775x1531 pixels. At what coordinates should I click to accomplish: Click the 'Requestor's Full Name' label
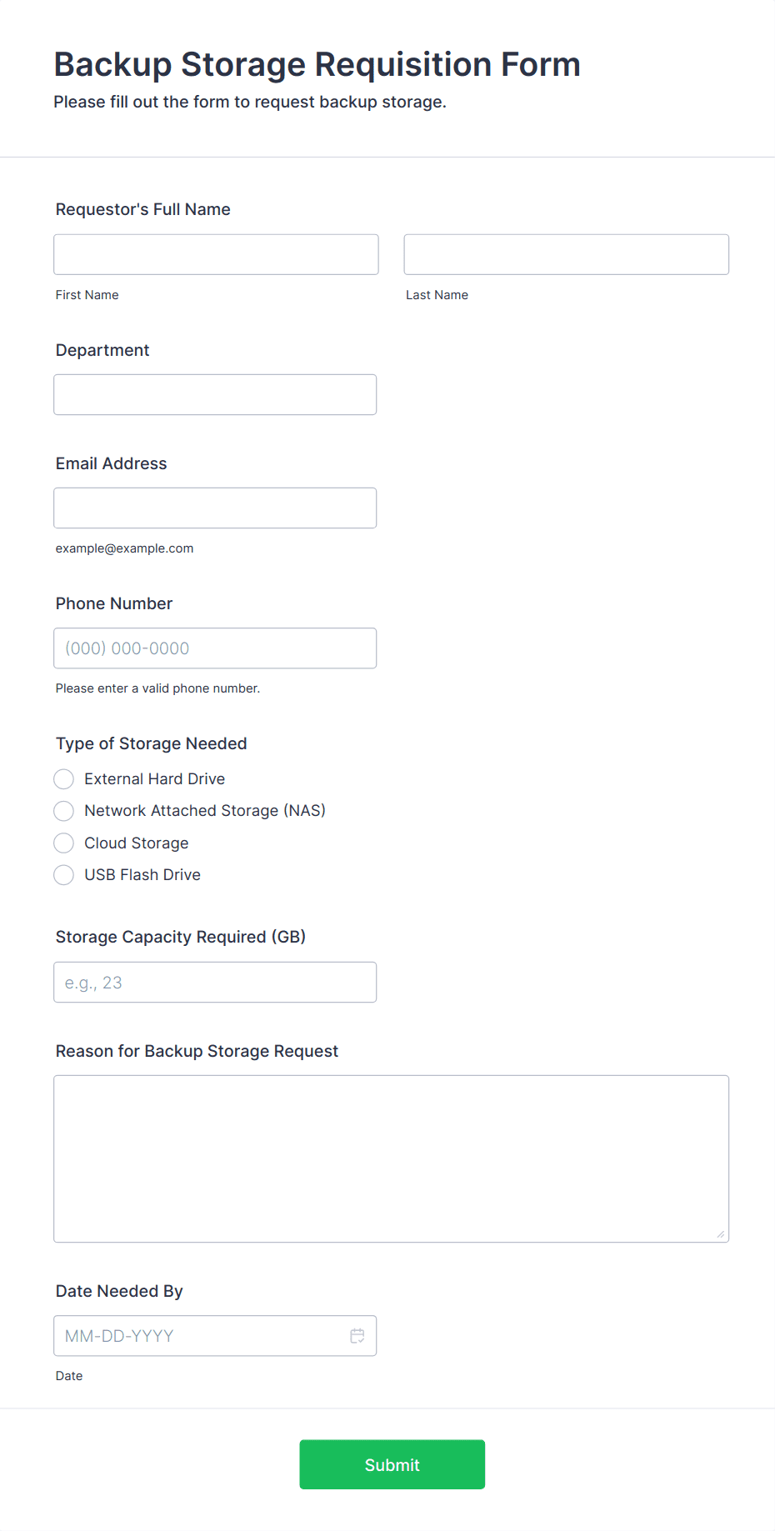coord(142,209)
